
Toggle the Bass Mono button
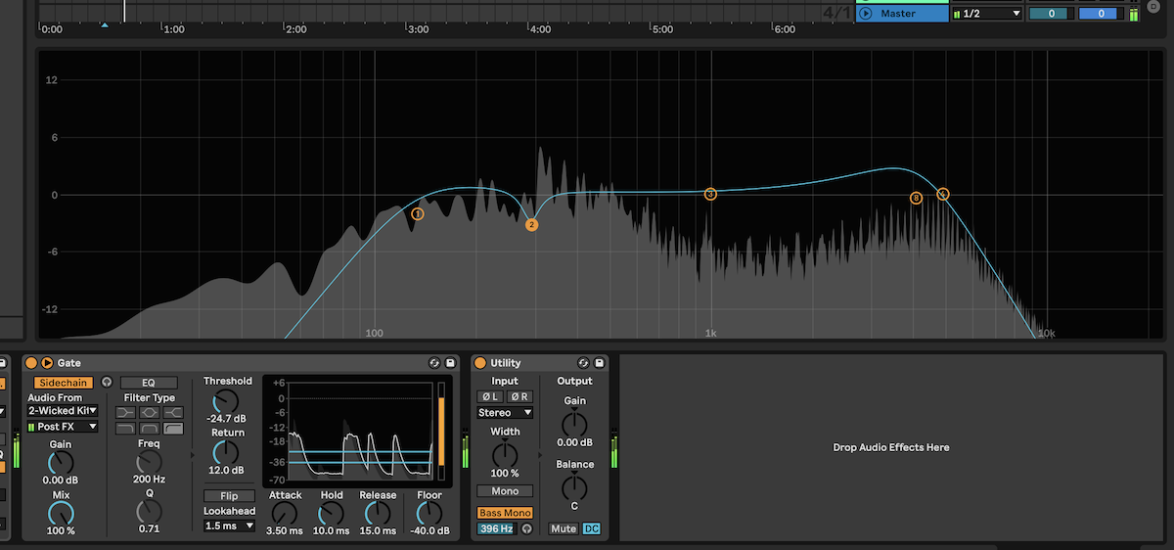click(505, 513)
